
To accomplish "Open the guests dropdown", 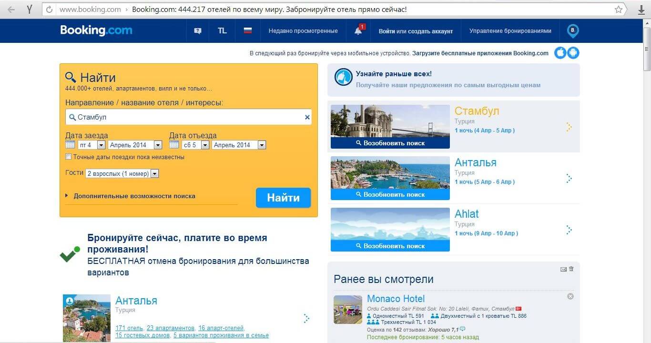I will coord(122,173).
